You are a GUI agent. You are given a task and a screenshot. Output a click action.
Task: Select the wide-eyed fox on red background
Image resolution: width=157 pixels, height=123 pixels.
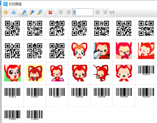pos(146,51)
